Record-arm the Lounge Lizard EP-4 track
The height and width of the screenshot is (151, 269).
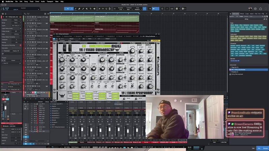point(33,17)
